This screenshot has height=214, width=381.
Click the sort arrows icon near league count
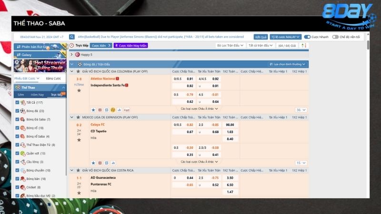coord(304,45)
